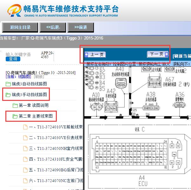Go forward with >>前进 button
Screen dimensions: 191x190
click(x=81, y=27)
